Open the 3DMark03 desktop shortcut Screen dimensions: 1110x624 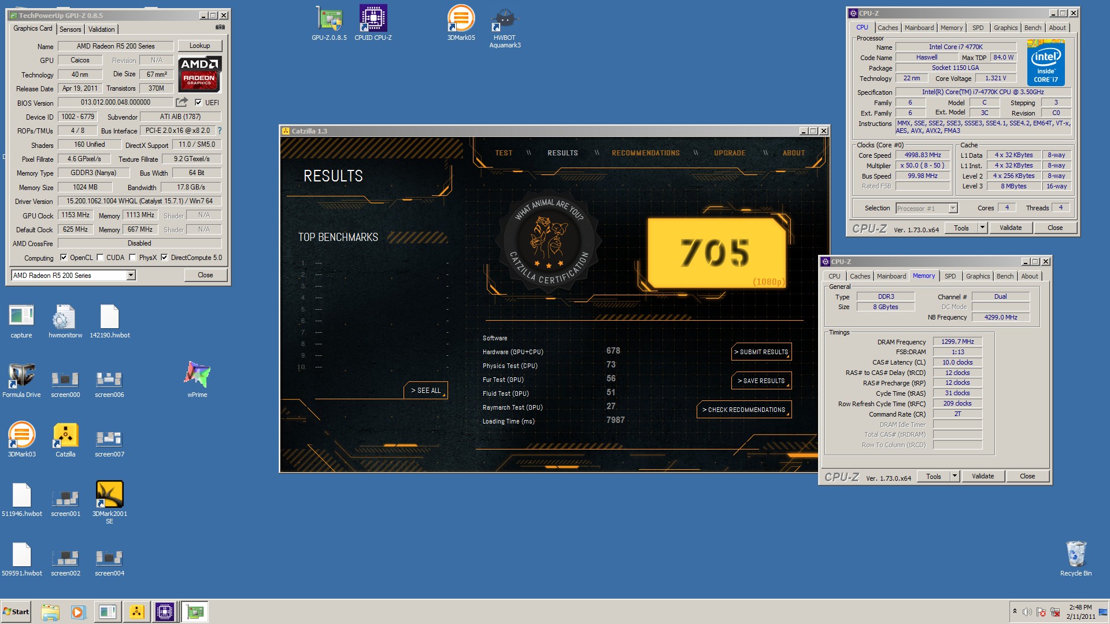tap(21, 440)
